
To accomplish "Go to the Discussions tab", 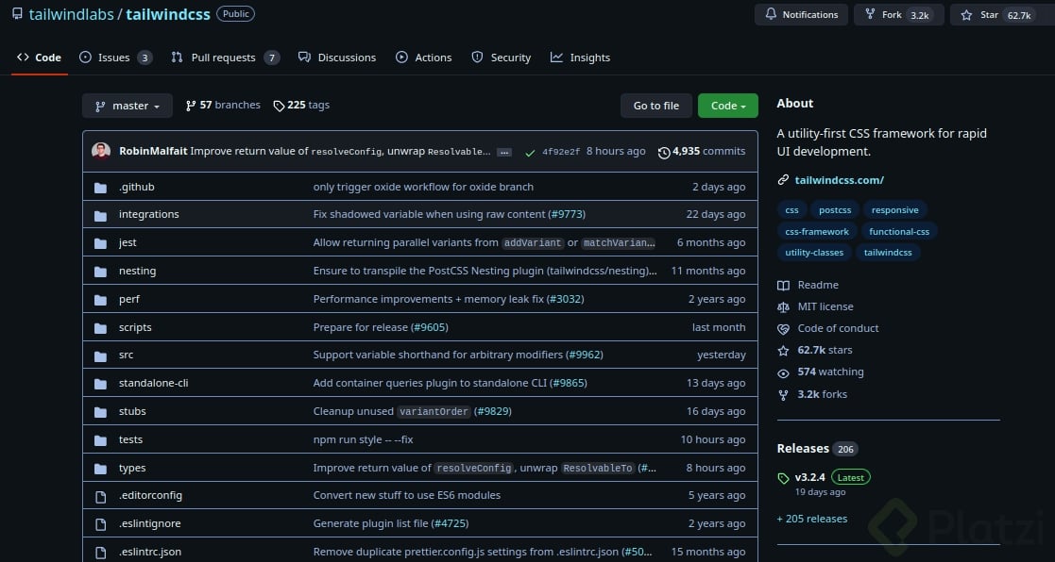I will click(337, 58).
